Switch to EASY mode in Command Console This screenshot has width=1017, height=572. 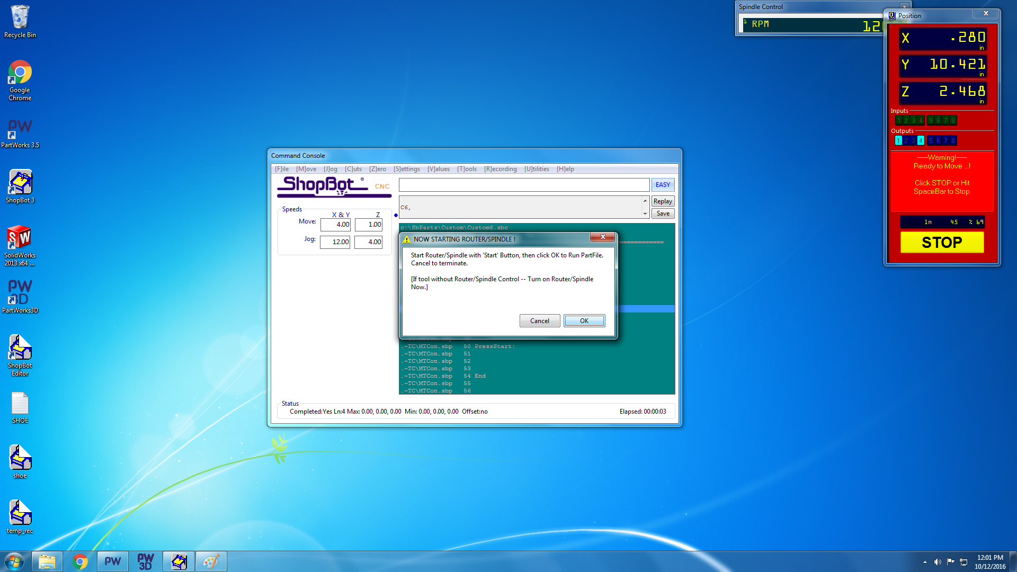pos(663,185)
